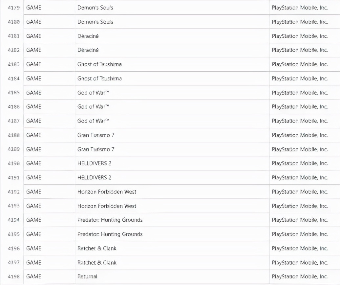Select Horizon Forbidden West in row 4192
340x285 pixels.
click(107, 192)
